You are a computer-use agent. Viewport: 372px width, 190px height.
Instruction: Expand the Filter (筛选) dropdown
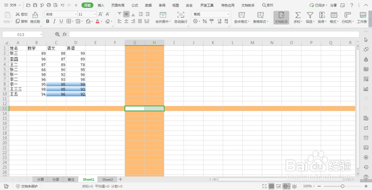point(314,22)
